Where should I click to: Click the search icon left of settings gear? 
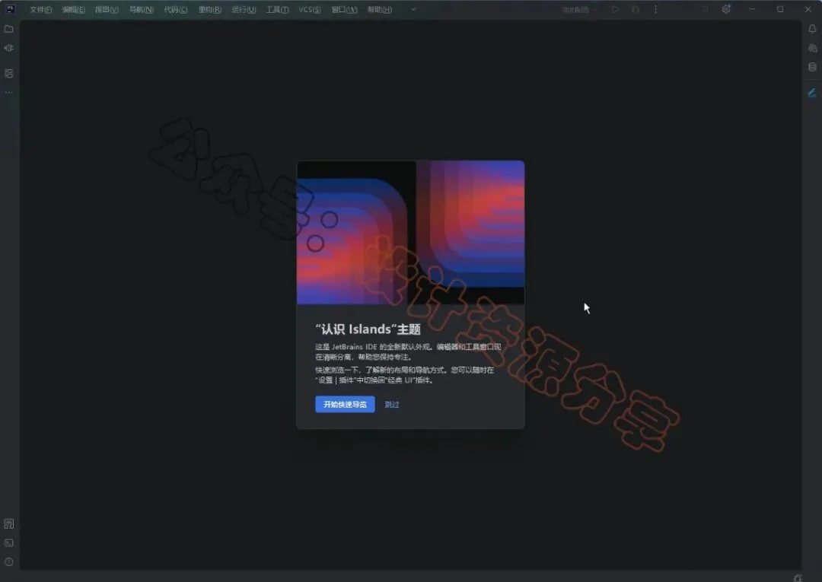pos(706,9)
